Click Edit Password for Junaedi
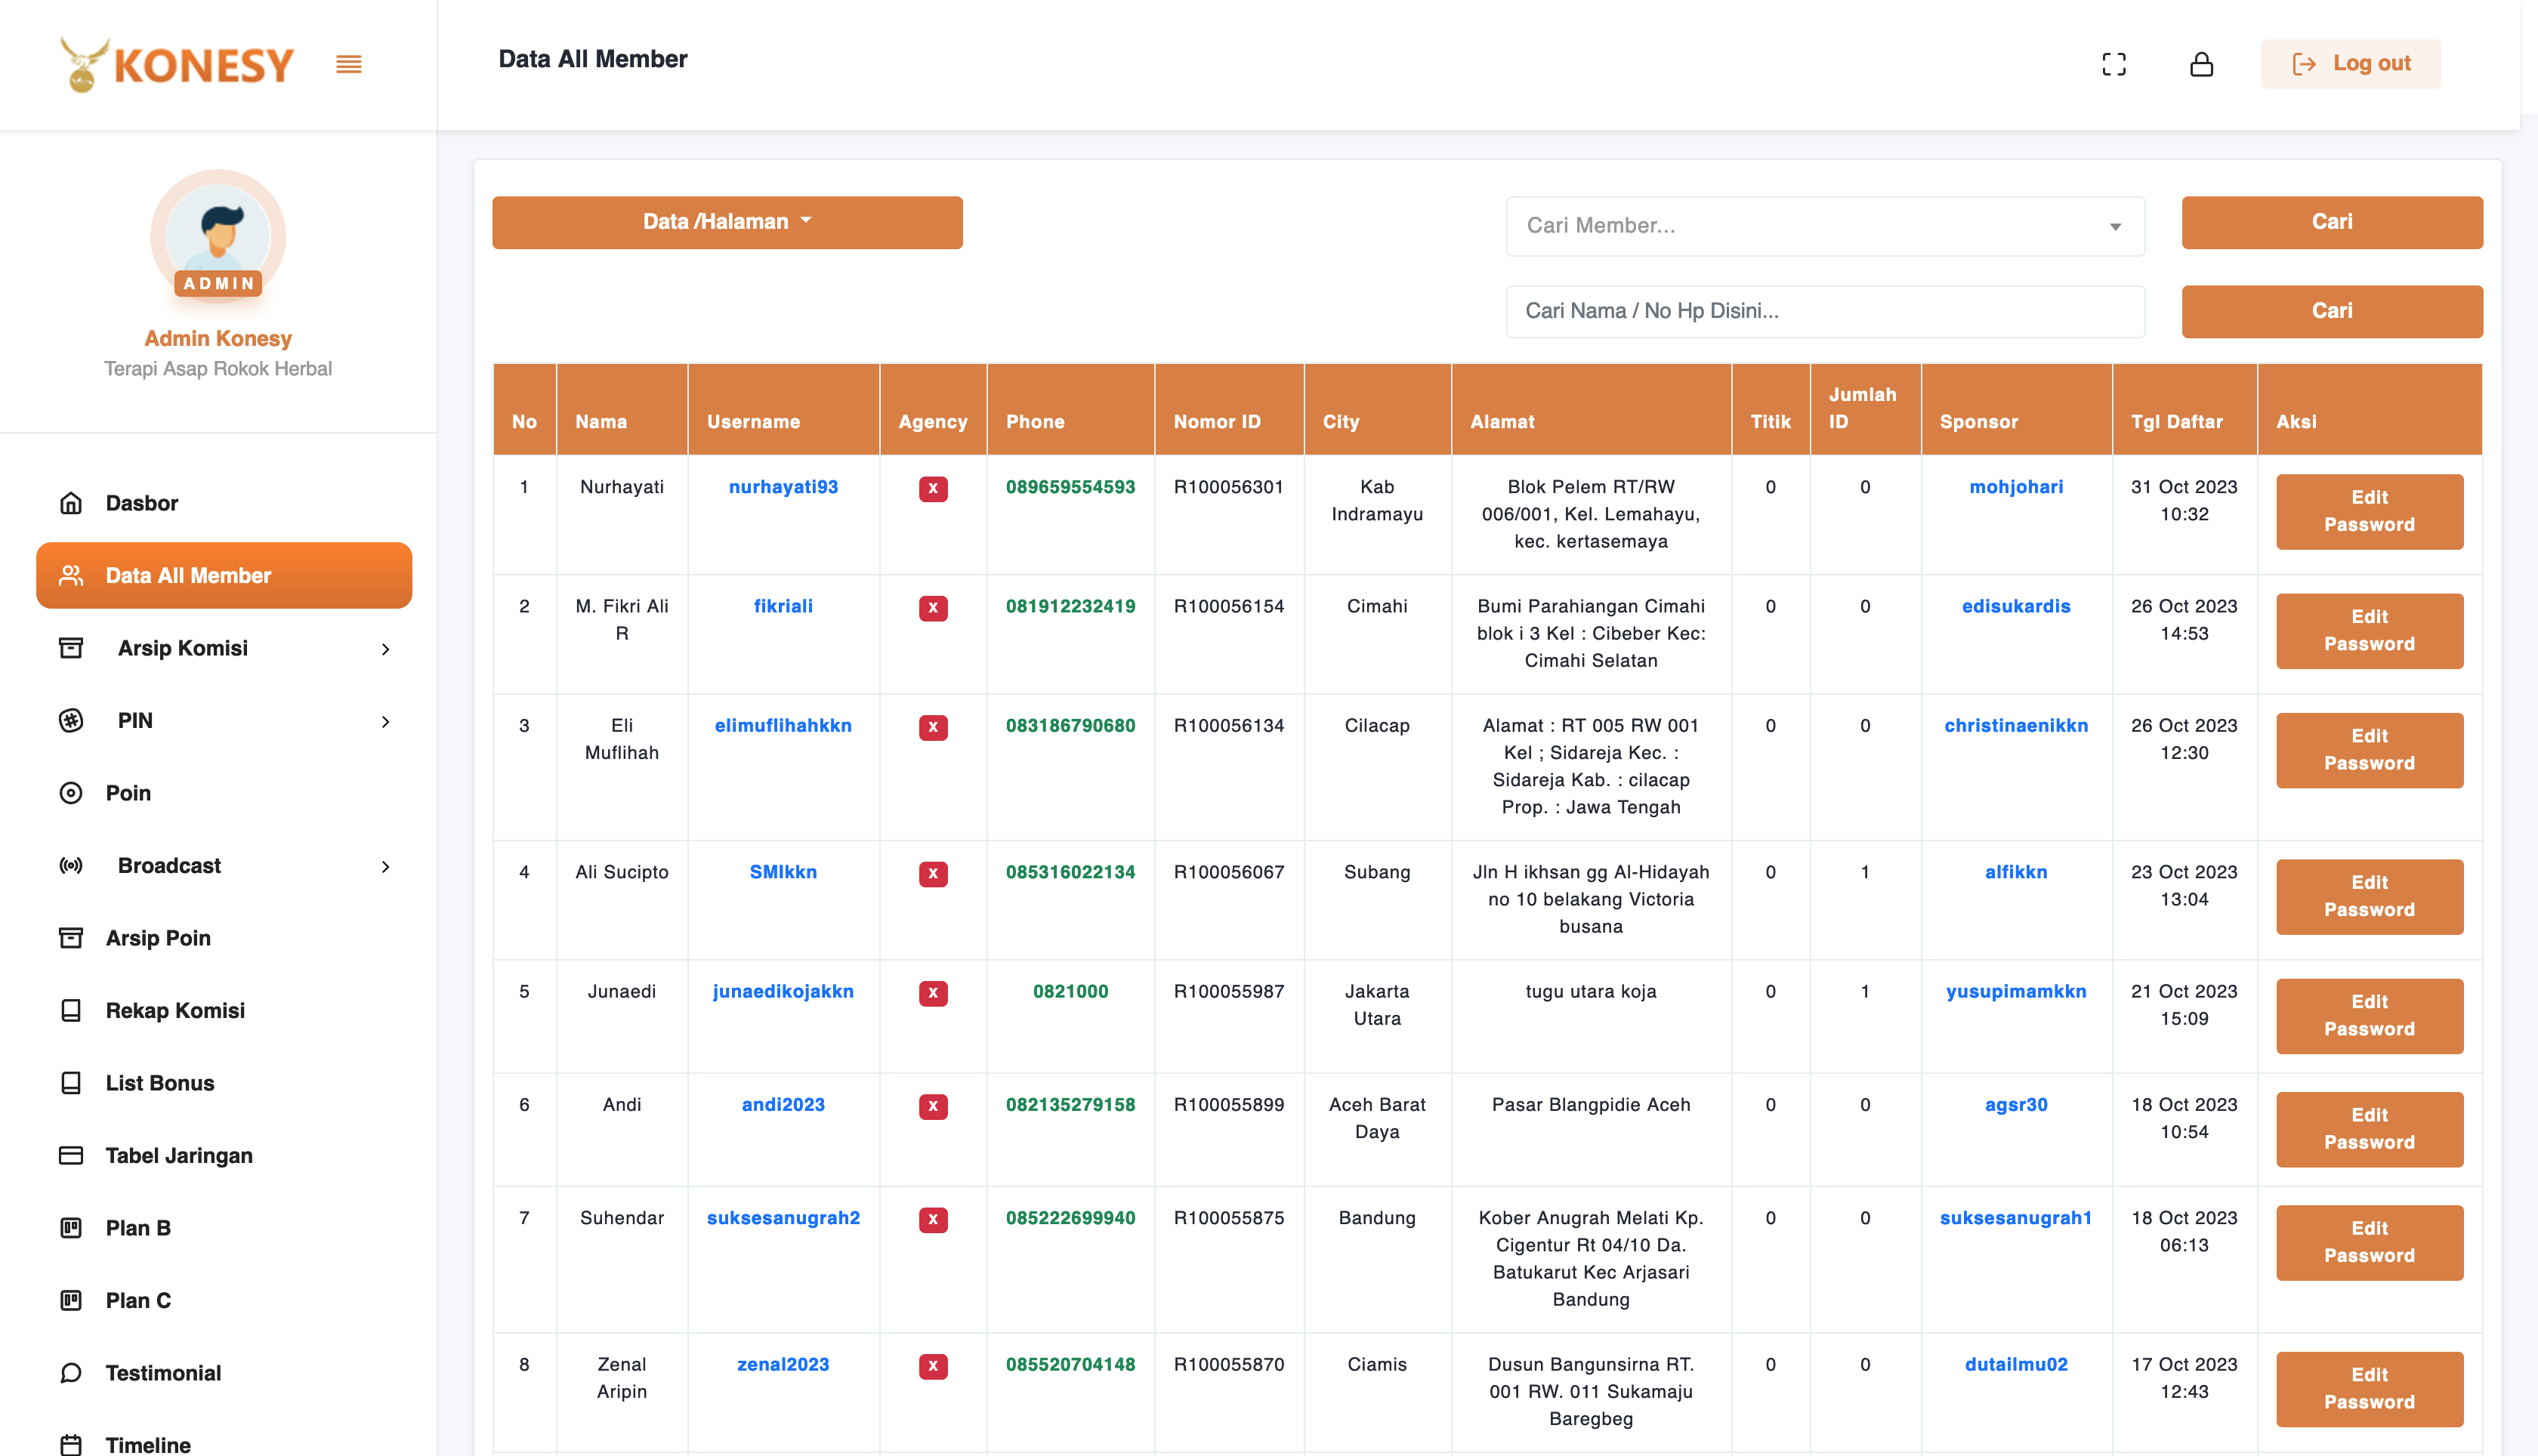This screenshot has height=1456, width=2538. point(2369,1016)
